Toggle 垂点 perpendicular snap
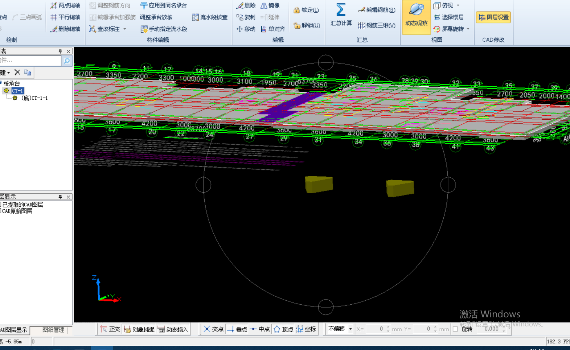 237,329
